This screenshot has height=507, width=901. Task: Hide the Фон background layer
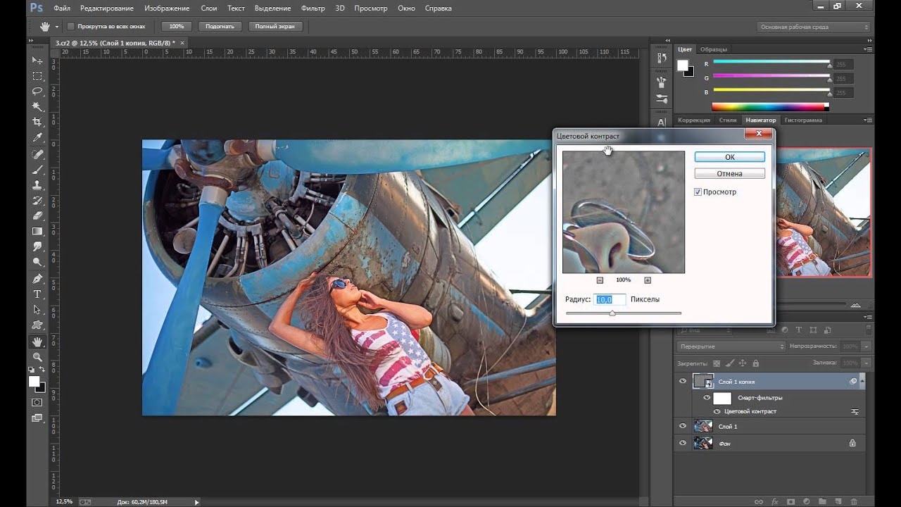pos(682,443)
